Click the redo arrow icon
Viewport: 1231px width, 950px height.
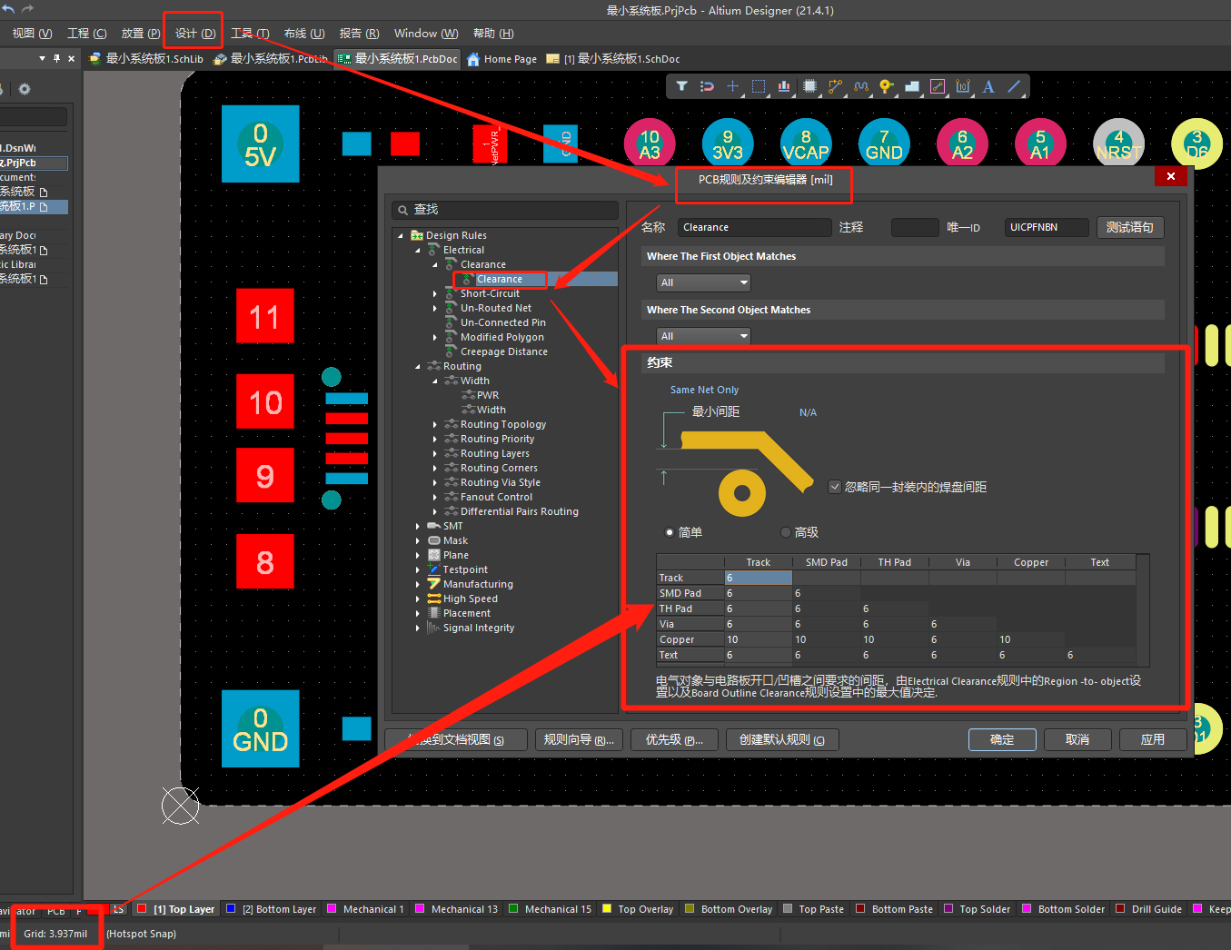pyautogui.click(x=27, y=9)
